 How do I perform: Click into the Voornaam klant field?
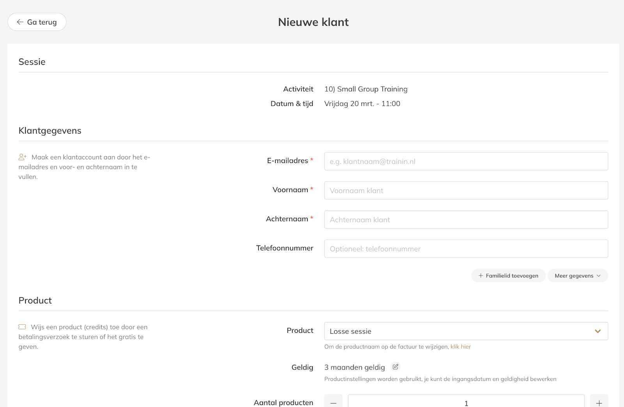(x=466, y=191)
